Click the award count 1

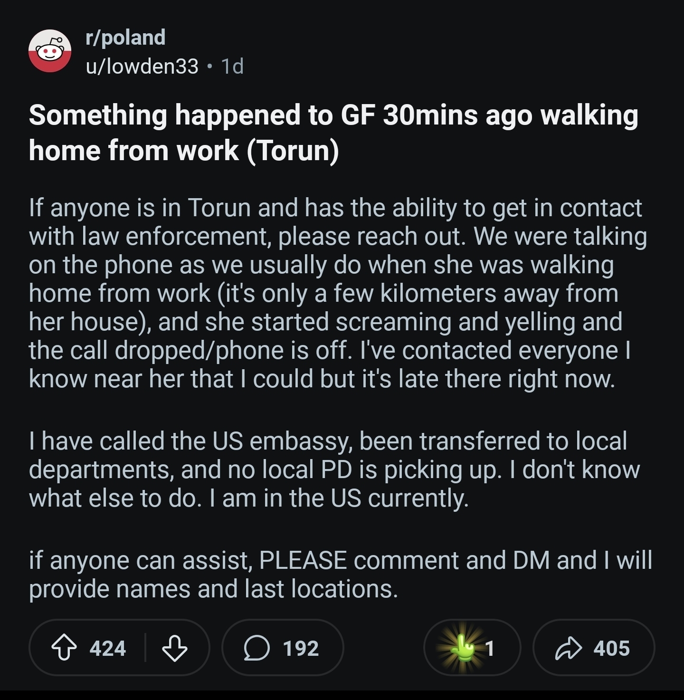(490, 648)
